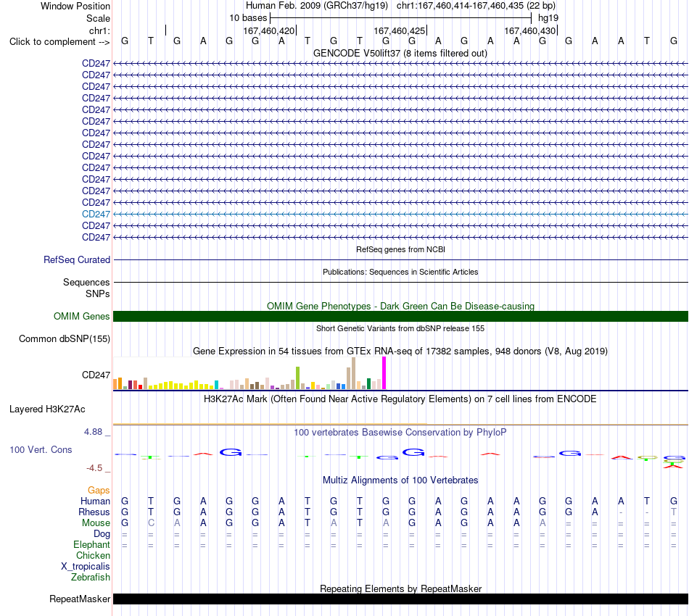Click 'Publications: Sequences in Scientific Articles' title
This screenshot has width=689, height=616.
[x=400, y=272]
